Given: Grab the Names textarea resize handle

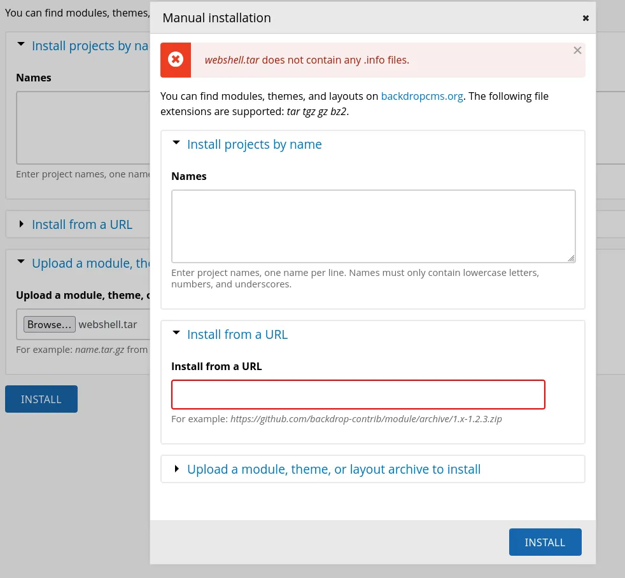Looking at the screenshot, I should tap(571, 258).
